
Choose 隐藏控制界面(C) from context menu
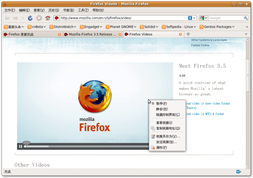pyautogui.click(x=167, y=115)
